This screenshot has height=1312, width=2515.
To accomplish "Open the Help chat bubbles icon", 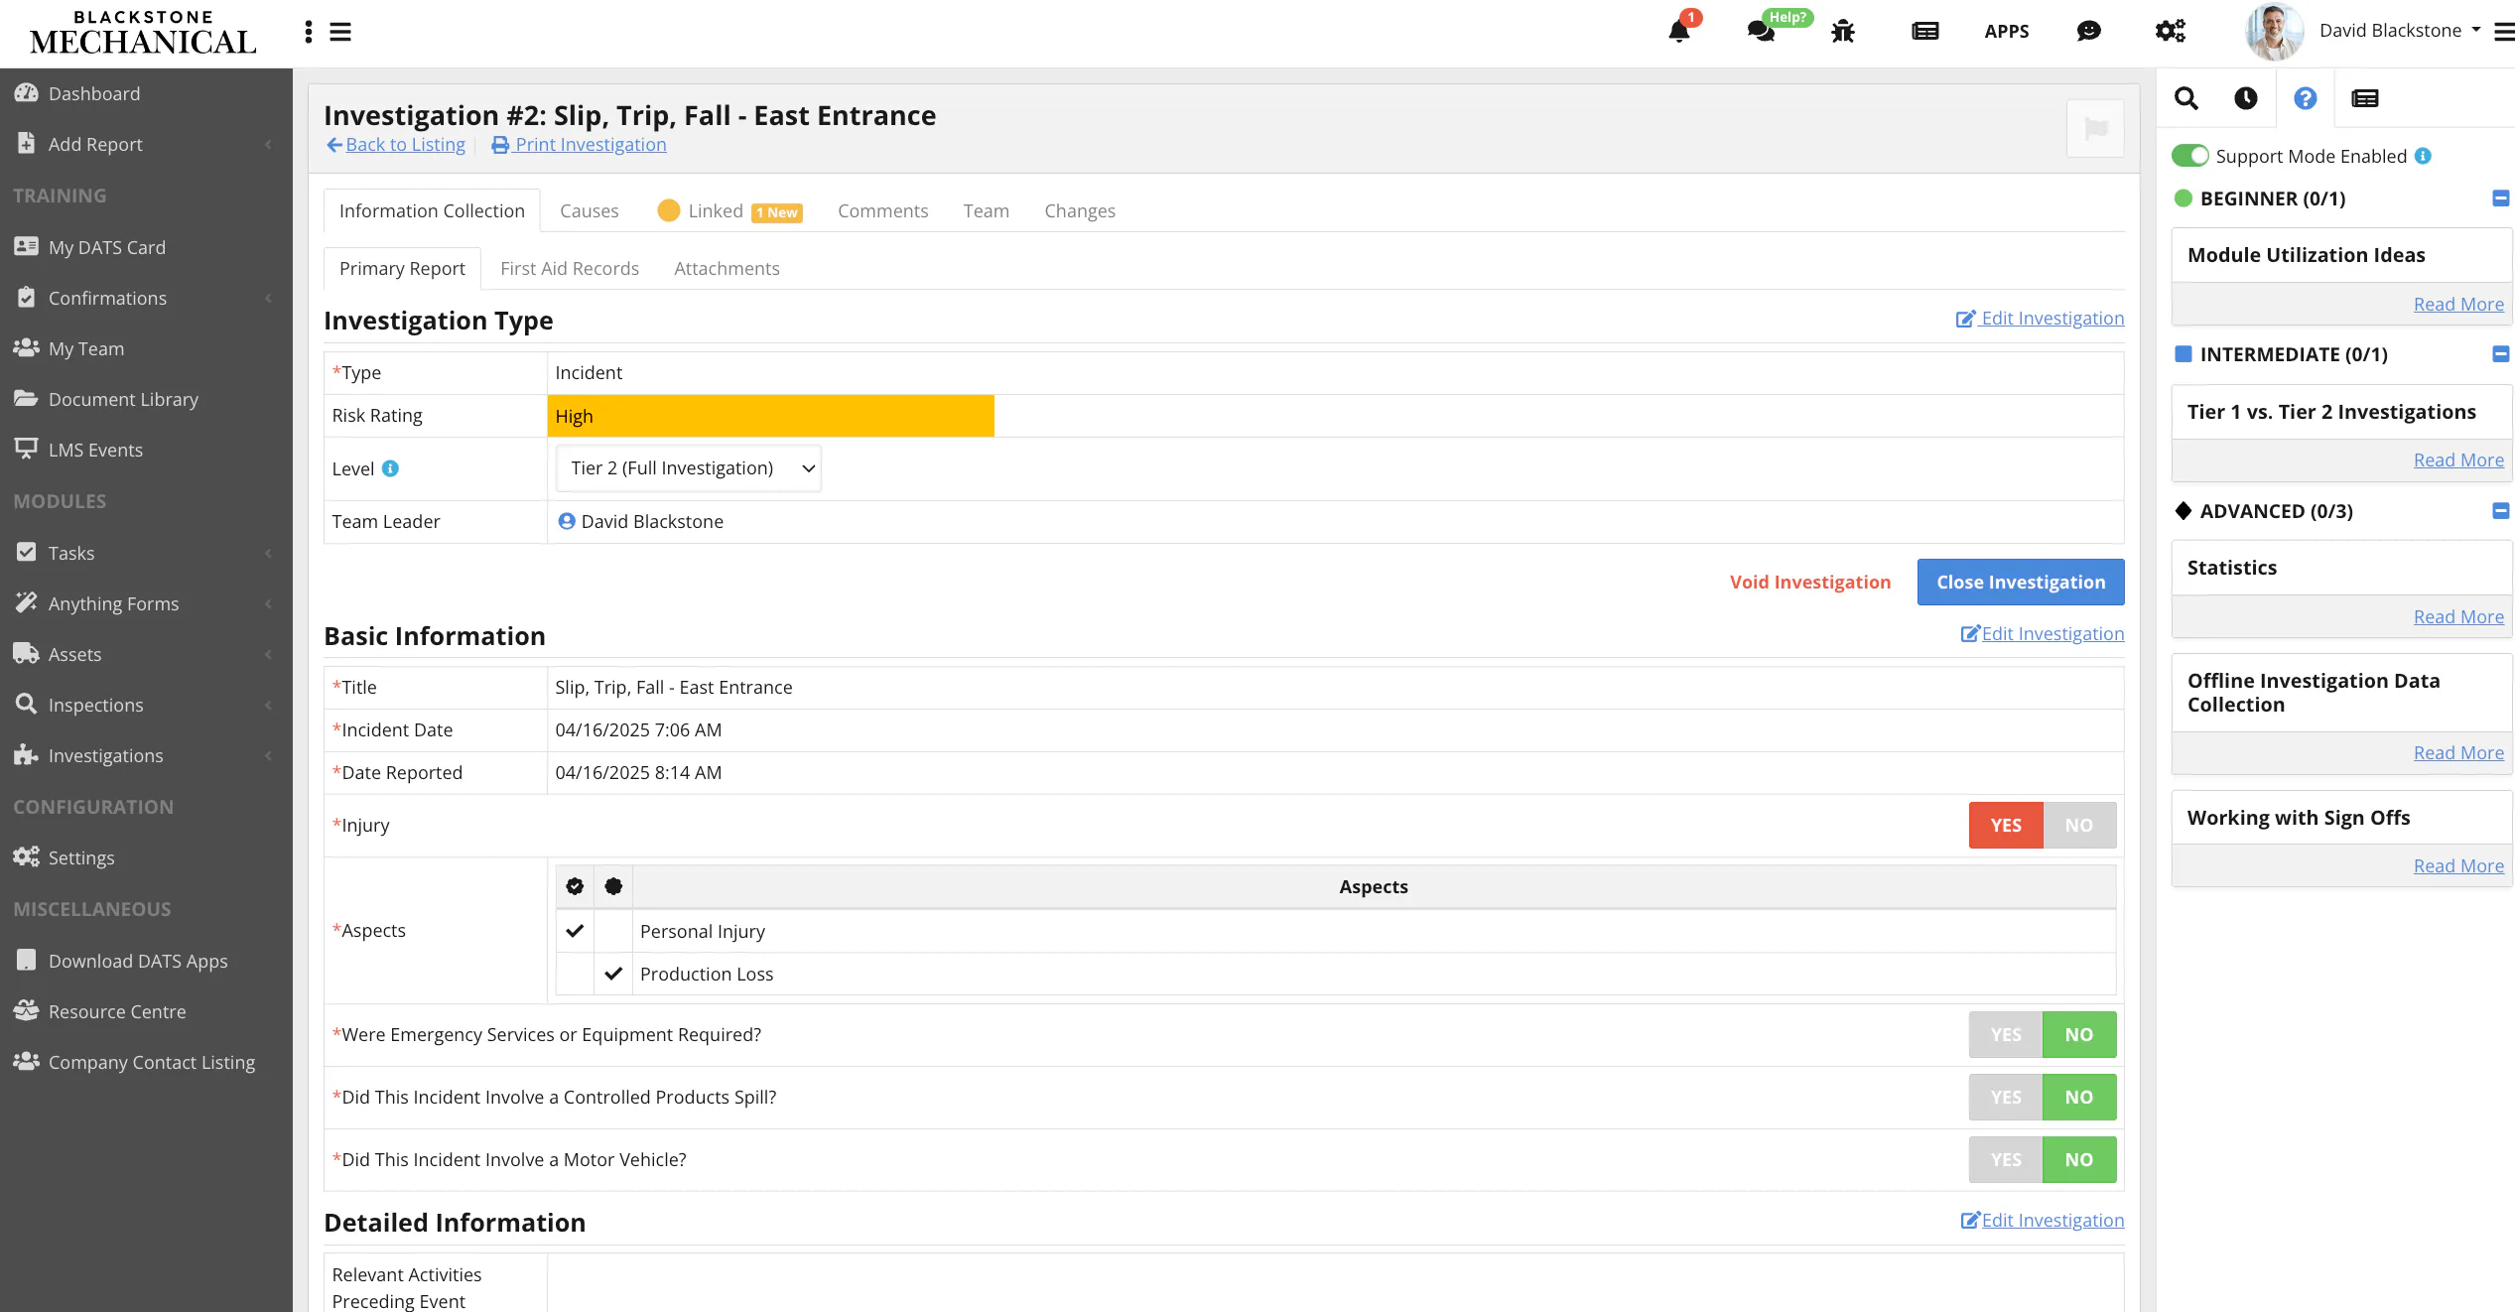I will (1761, 32).
